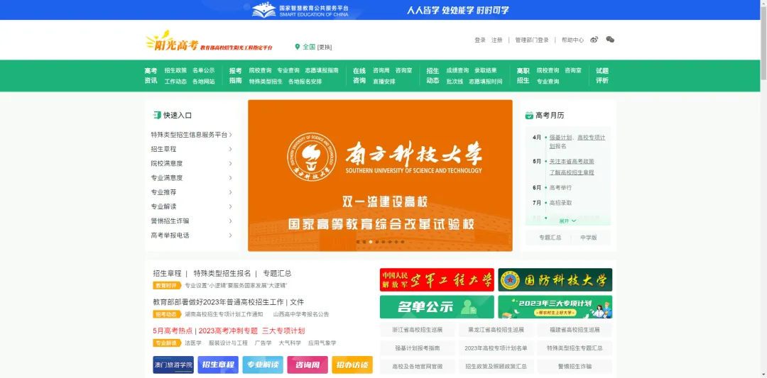Click the 报考动态 orange tag
This screenshot has width=767, height=378.
click(167, 314)
